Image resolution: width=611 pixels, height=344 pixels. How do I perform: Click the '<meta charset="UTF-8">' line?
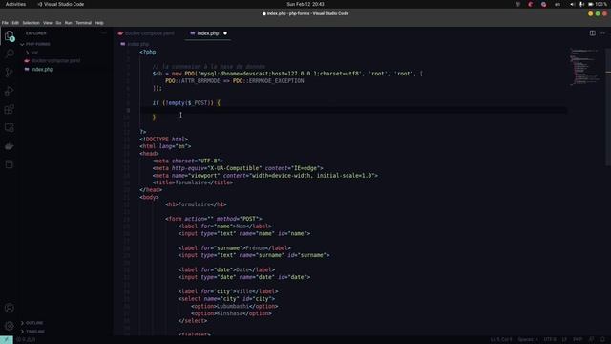[x=188, y=161]
